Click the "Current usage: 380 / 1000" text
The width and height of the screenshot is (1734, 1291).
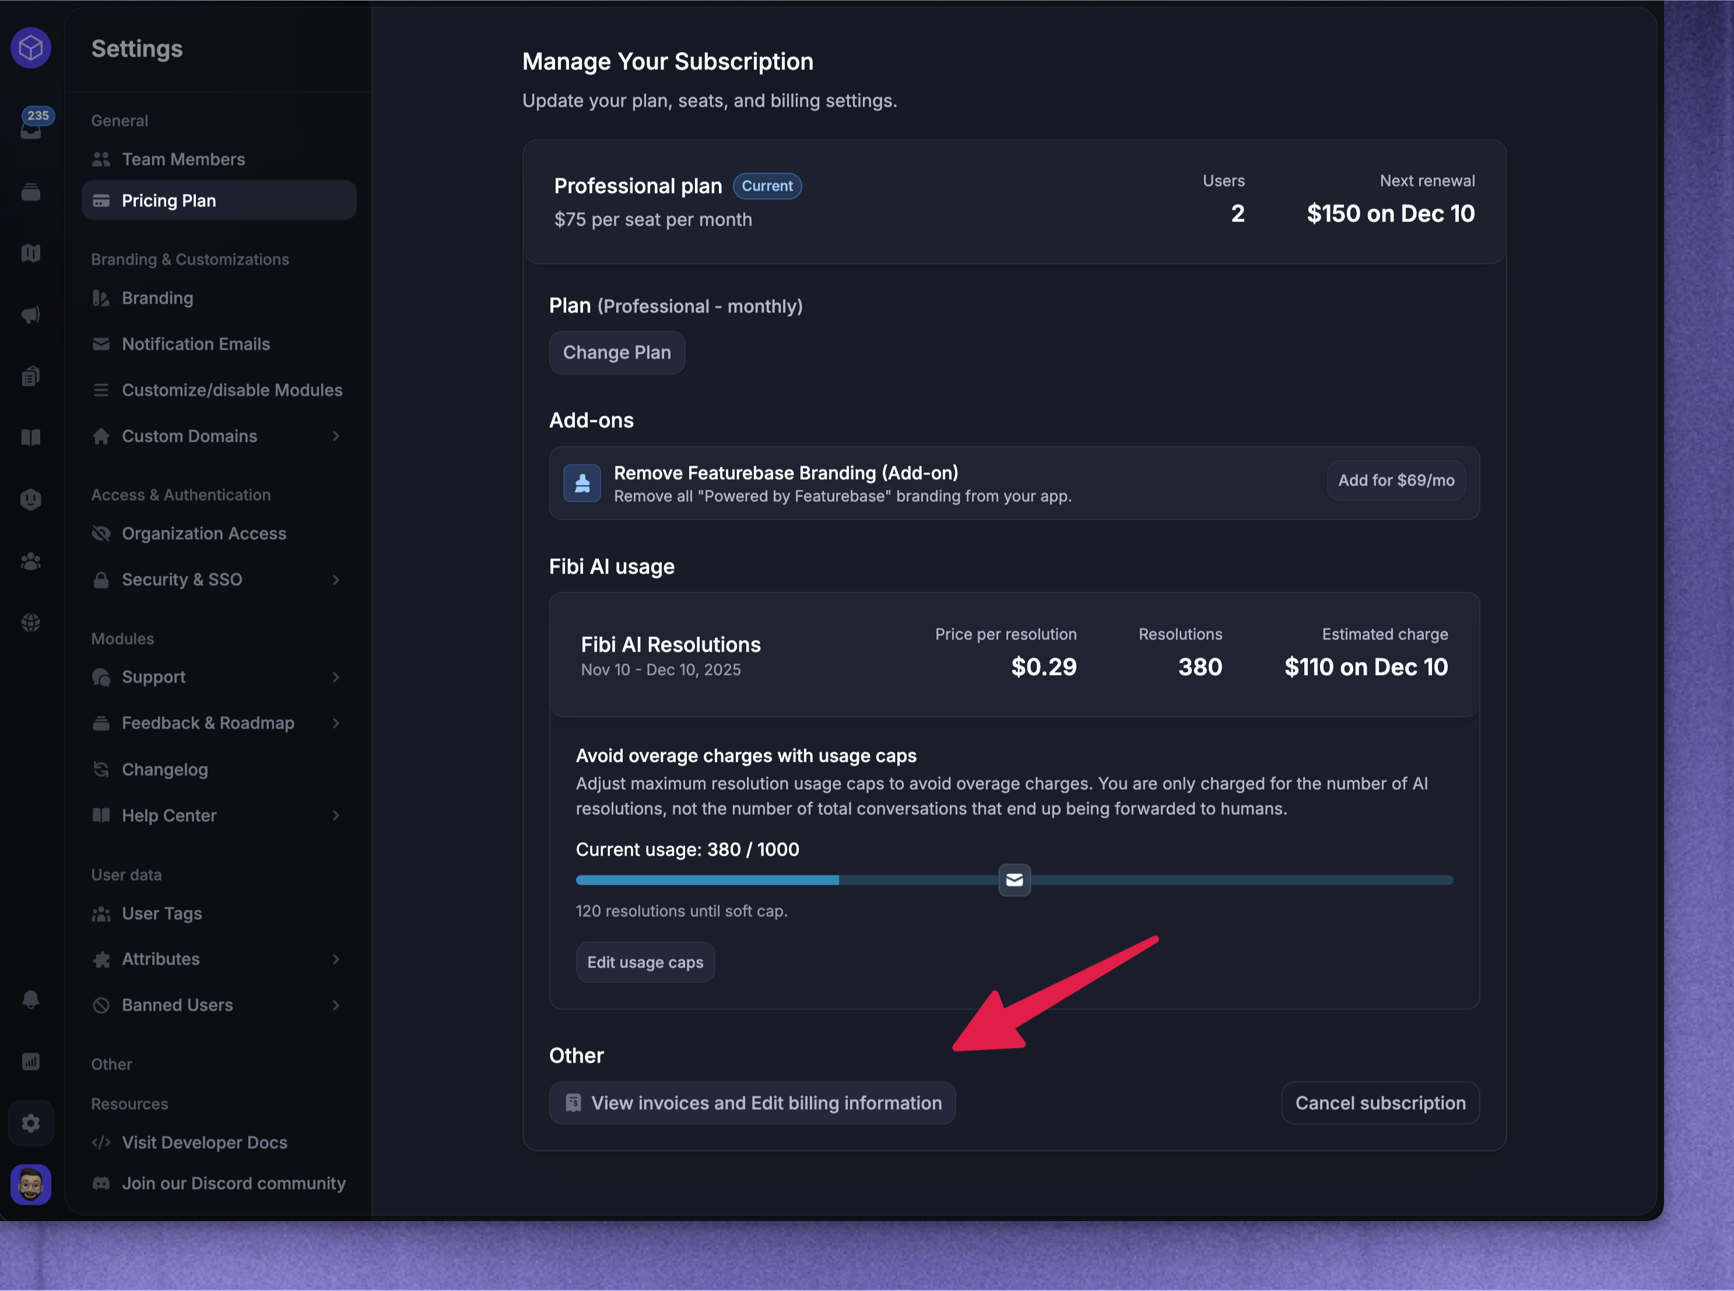[687, 849]
